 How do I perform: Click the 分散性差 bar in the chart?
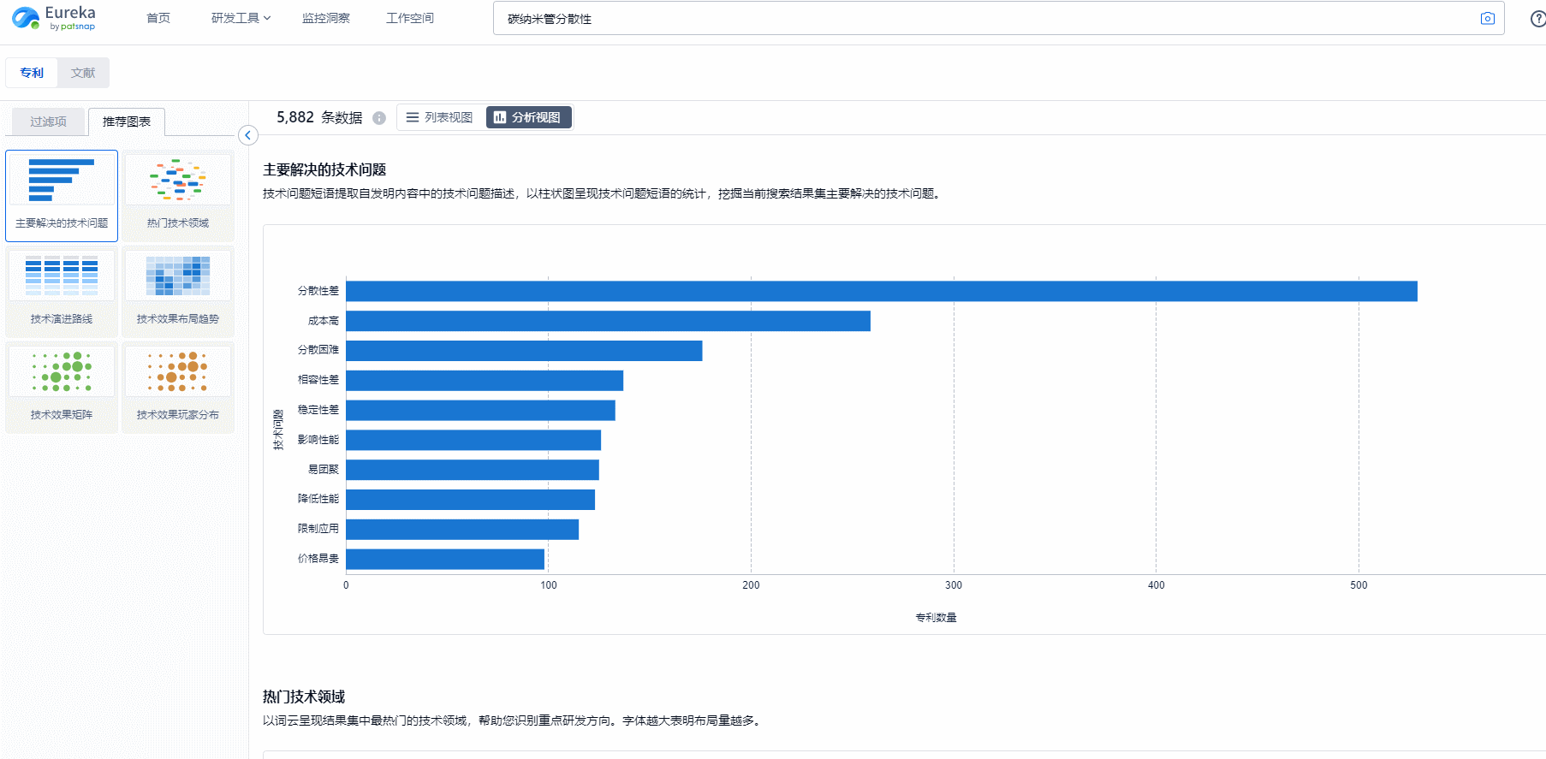coord(881,291)
